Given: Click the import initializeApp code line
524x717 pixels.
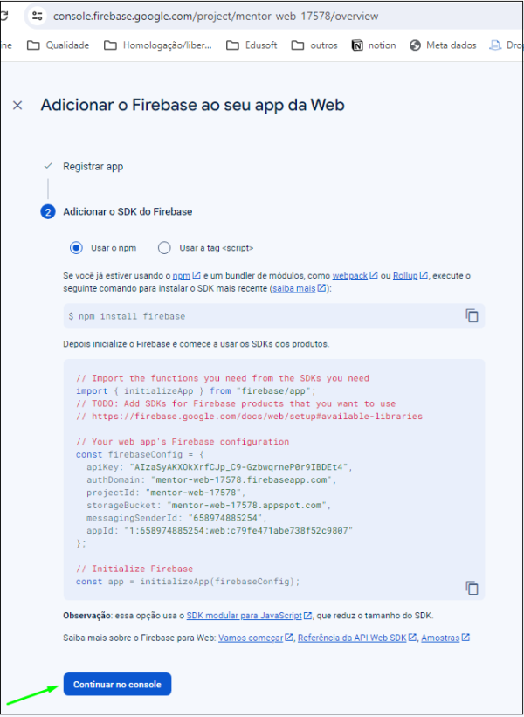Looking at the screenshot, I should pos(196,391).
